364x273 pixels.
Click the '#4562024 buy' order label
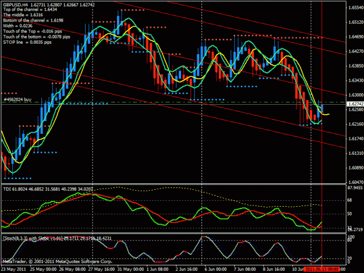(17, 100)
